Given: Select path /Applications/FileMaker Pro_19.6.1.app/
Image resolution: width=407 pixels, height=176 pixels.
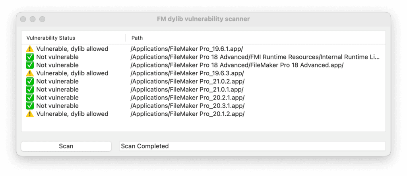Looking at the screenshot, I should click(186, 49).
